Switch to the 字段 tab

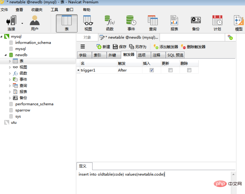pyautogui.click(x=84, y=55)
